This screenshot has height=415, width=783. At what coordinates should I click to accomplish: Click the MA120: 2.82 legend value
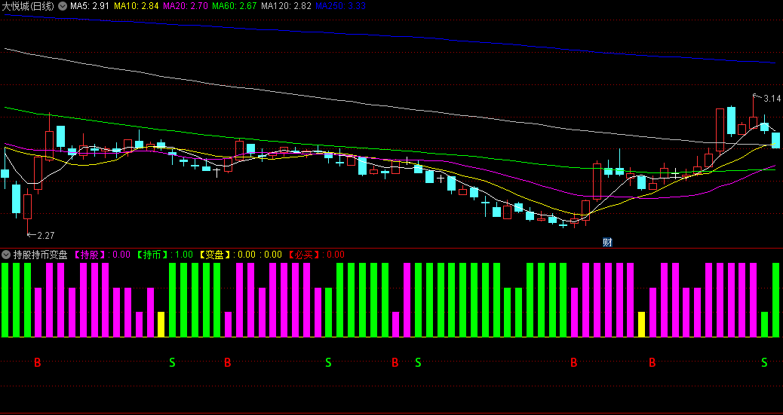click(x=286, y=7)
